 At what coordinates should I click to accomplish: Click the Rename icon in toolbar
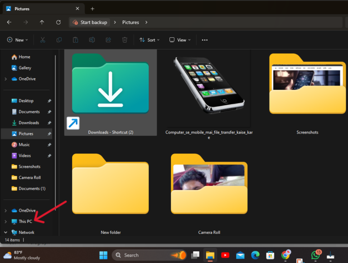[x=92, y=40]
